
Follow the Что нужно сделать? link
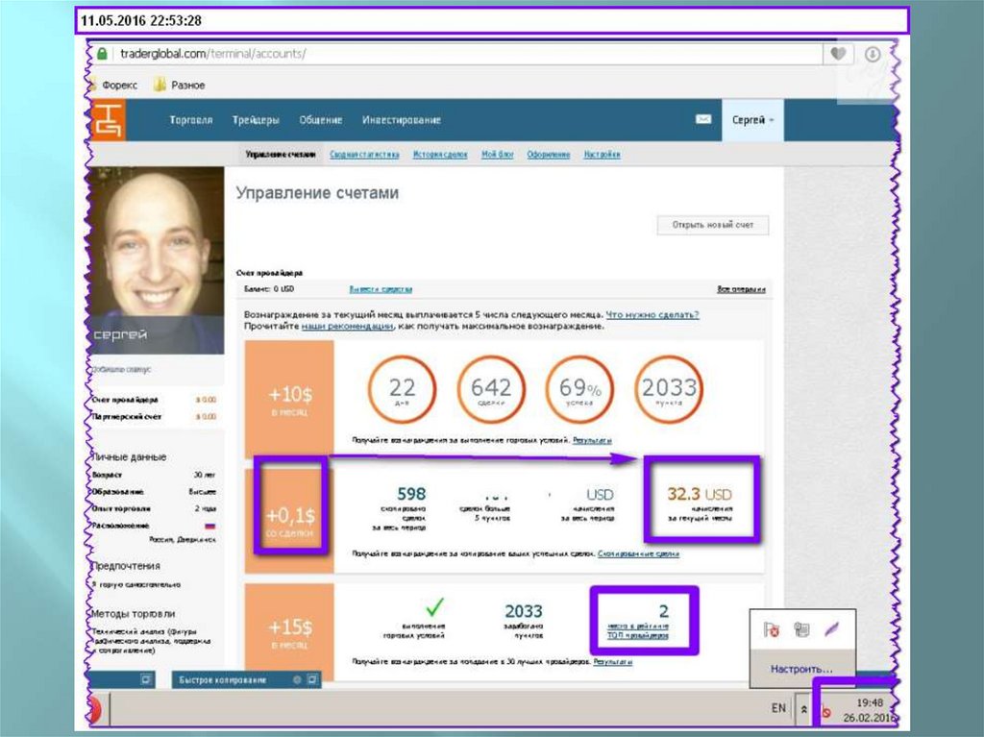click(652, 314)
